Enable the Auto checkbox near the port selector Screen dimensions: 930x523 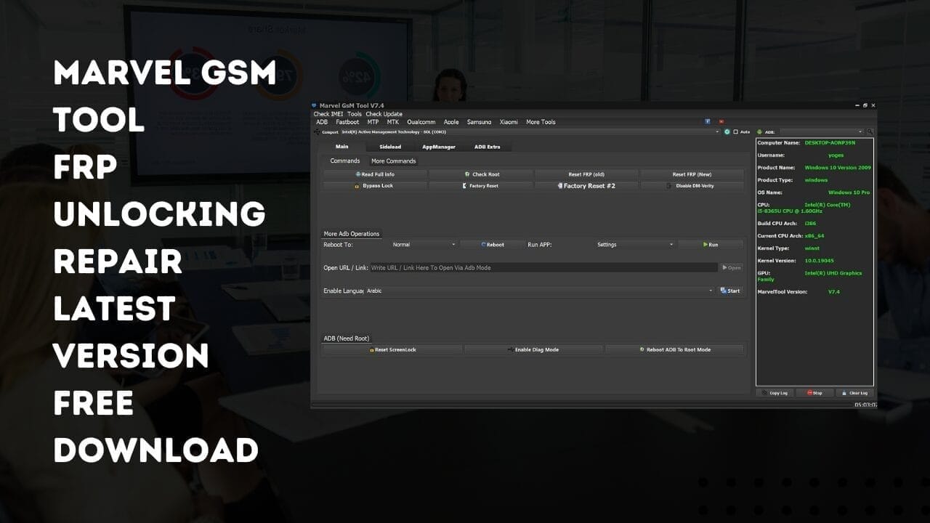point(736,131)
